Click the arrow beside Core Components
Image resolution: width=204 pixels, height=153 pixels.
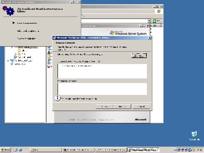[14, 22]
